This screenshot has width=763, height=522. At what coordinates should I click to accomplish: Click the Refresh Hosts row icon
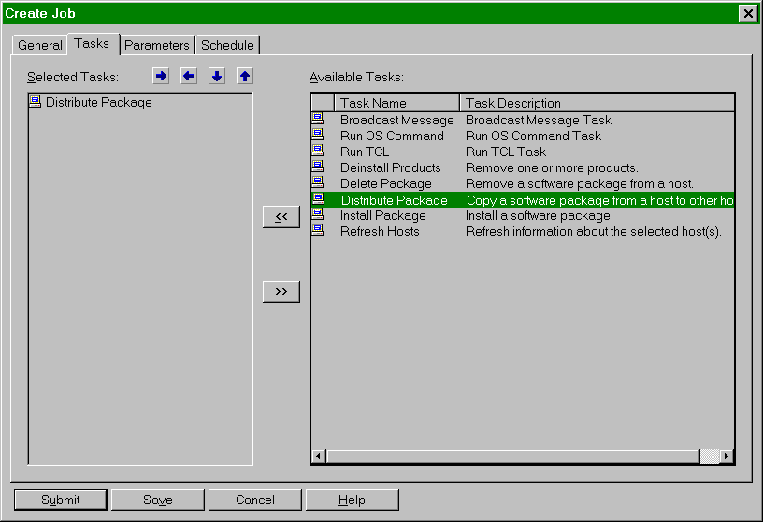[318, 230]
